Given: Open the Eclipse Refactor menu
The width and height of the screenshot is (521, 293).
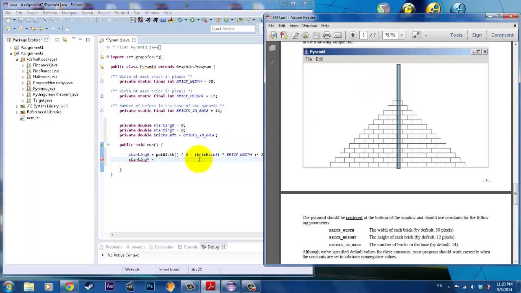Looking at the screenshot, I should [50, 13].
